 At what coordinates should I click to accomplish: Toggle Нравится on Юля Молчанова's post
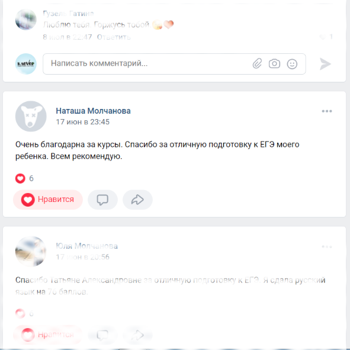[x=48, y=335]
